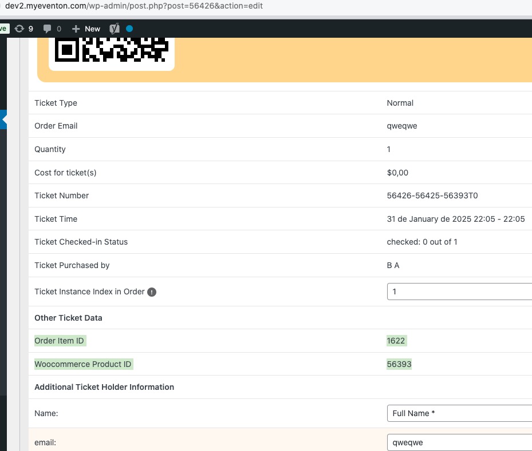The image size is (532, 451).
Task: Select the Quantity label
Action: click(50, 149)
